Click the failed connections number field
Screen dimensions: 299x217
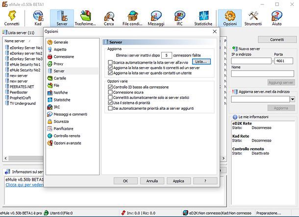click(x=167, y=55)
